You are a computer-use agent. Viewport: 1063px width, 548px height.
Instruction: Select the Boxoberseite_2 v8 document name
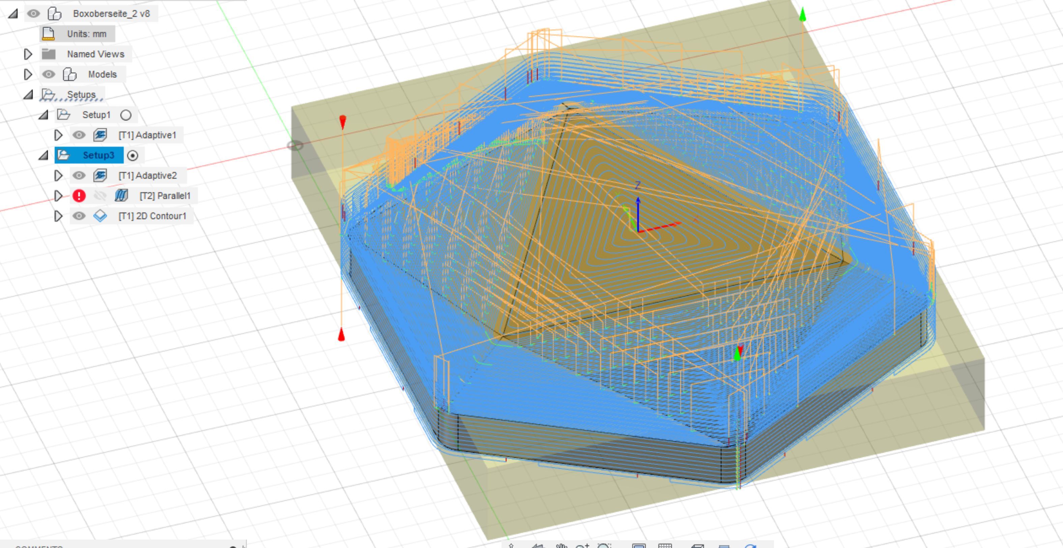coord(111,13)
